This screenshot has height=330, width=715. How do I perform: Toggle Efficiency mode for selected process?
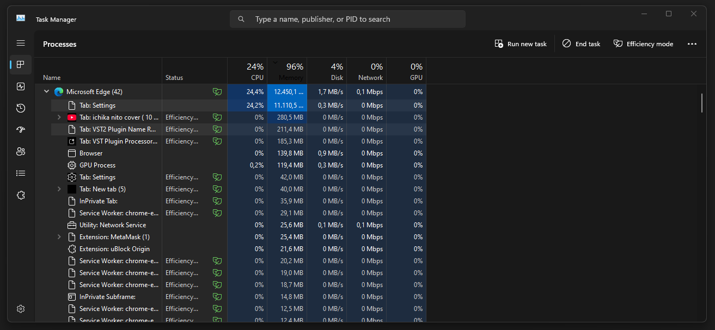pyautogui.click(x=643, y=44)
